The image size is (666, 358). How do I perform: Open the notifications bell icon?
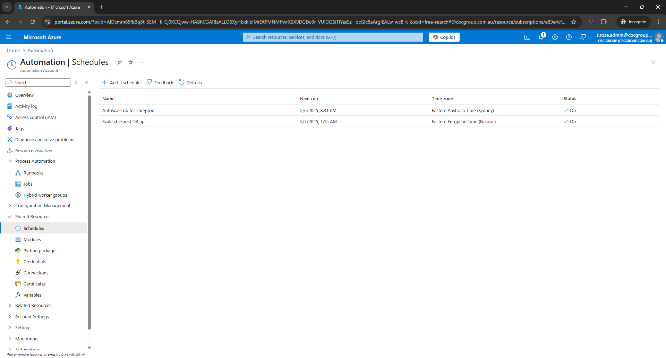[541, 37]
